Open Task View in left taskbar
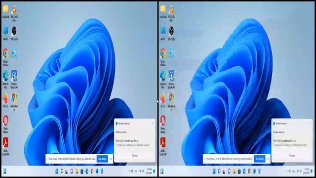Screen dimensions: 316x178 67,172
